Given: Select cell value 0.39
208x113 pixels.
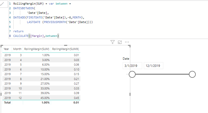Looking at the screenshot, I should tap(76, 93).
